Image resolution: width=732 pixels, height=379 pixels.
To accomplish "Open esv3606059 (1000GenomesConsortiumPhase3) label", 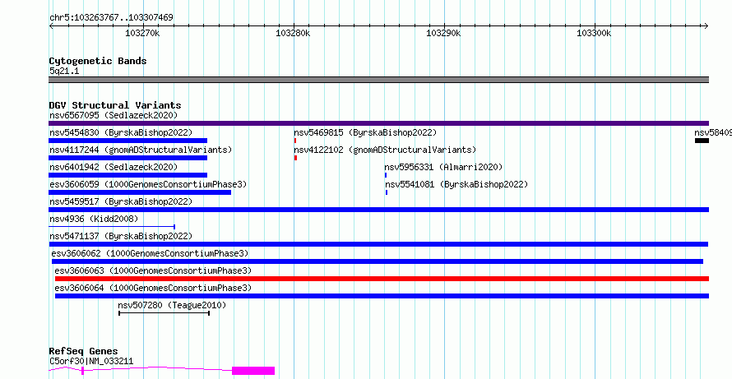I will (x=148, y=184).
